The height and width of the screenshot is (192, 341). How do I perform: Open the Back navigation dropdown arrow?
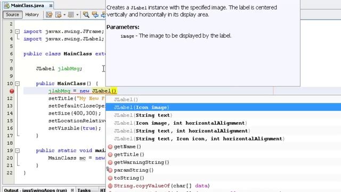(x=64, y=15)
